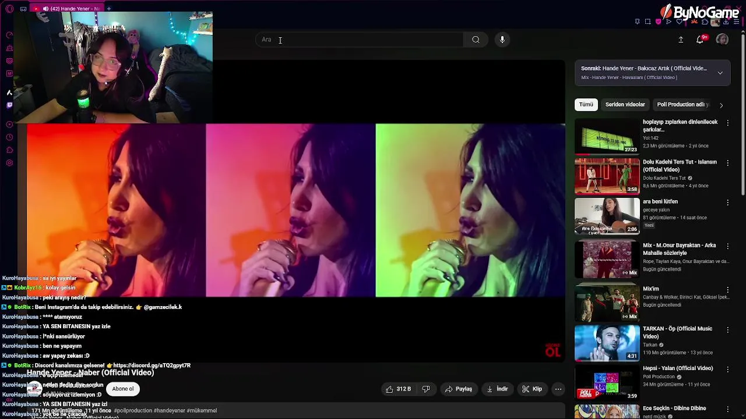746x419 pixels.
Task: Open the YouTube account avatar menu
Action: pyautogui.click(x=722, y=40)
